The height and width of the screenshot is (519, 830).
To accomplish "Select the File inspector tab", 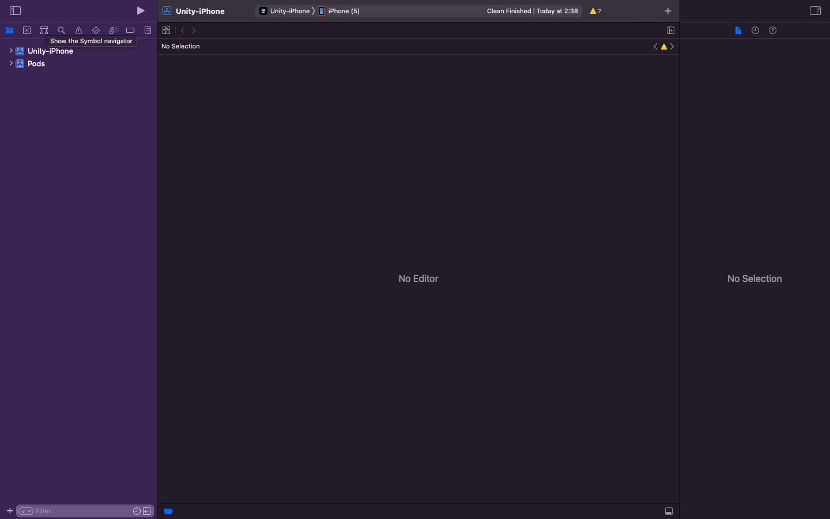I will tap(738, 31).
